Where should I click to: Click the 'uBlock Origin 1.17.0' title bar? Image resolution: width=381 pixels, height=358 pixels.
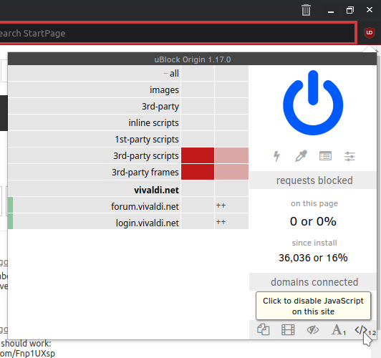(x=192, y=59)
